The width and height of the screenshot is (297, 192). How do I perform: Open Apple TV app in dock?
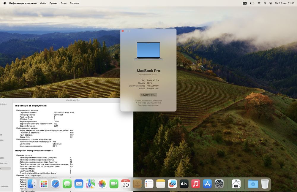[184, 184]
